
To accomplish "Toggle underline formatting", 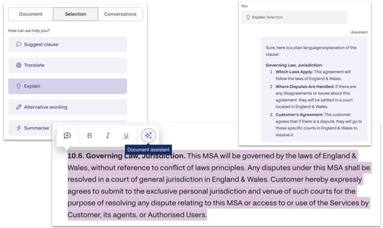I will click(x=126, y=135).
